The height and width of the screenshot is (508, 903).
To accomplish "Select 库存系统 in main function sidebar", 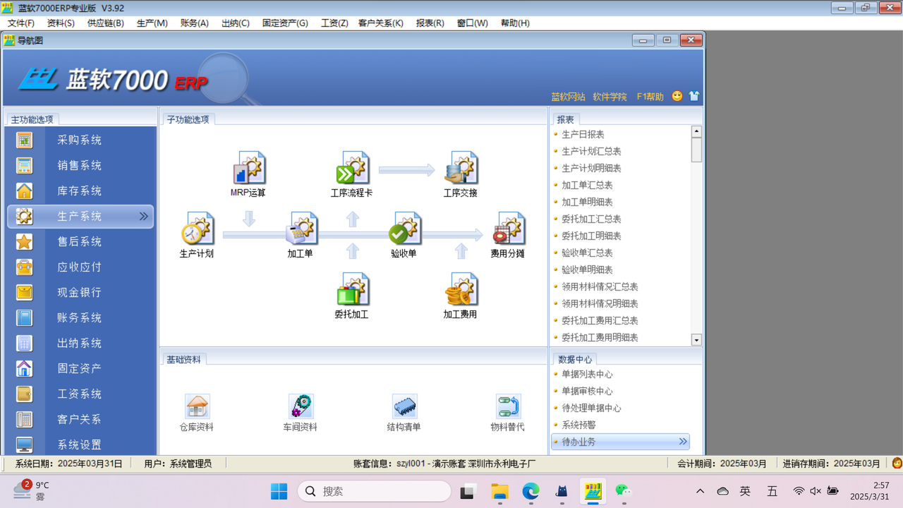I will (80, 191).
